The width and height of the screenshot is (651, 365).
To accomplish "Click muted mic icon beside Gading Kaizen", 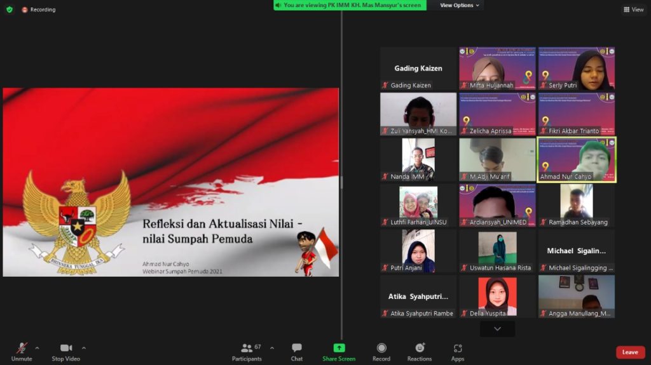I will (385, 85).
